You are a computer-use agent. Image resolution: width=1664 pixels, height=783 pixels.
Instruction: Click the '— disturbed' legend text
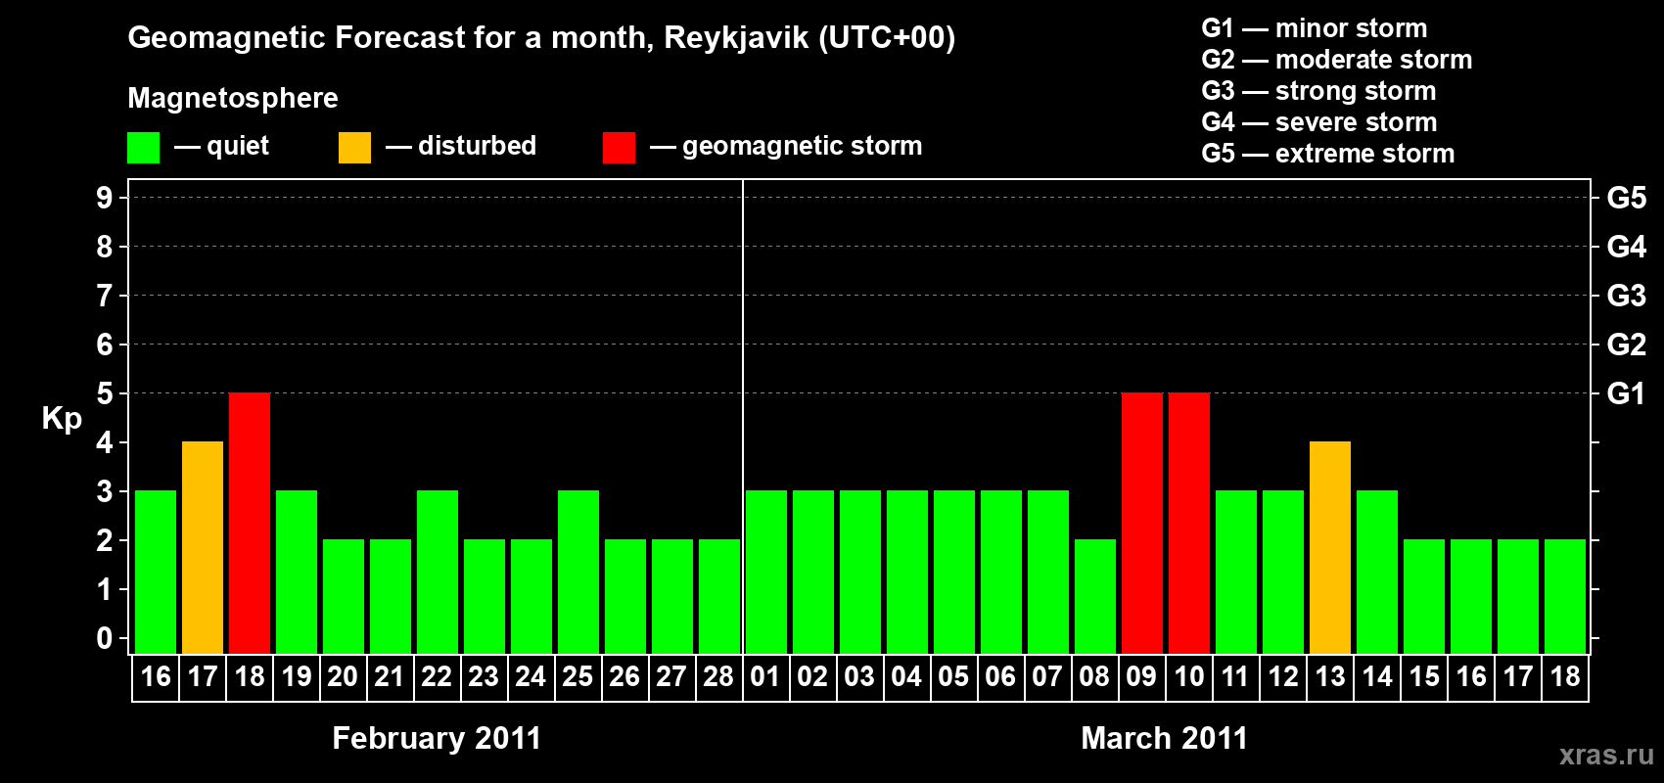pyautogui.click(x=461, y=146)
